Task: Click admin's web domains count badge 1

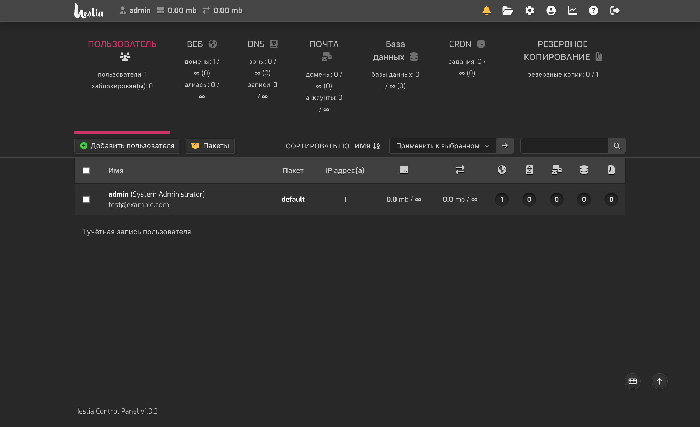Action: [502, 200]
